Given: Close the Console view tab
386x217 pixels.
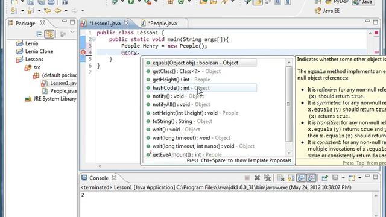Looking at the screenshot, I should coord(114,178).
